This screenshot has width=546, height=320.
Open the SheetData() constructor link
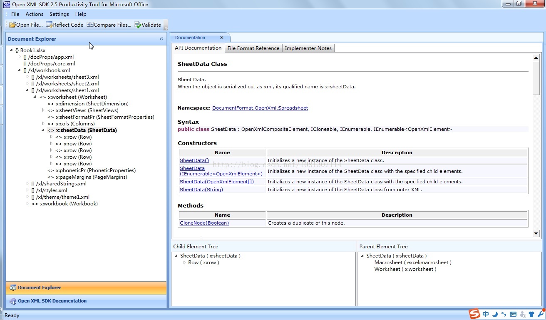coord(194,160)
